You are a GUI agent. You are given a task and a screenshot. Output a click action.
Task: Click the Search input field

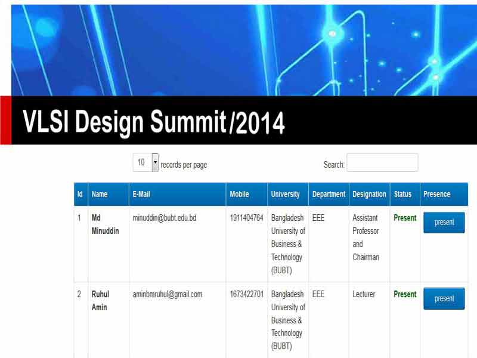click(x=382, y=162)
